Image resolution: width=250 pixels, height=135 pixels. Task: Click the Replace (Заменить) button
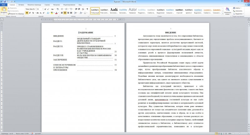click(x=238, y=11)
